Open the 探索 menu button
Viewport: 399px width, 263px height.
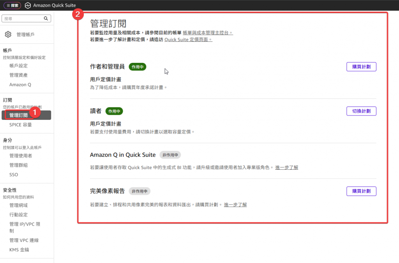click(12, 5)
